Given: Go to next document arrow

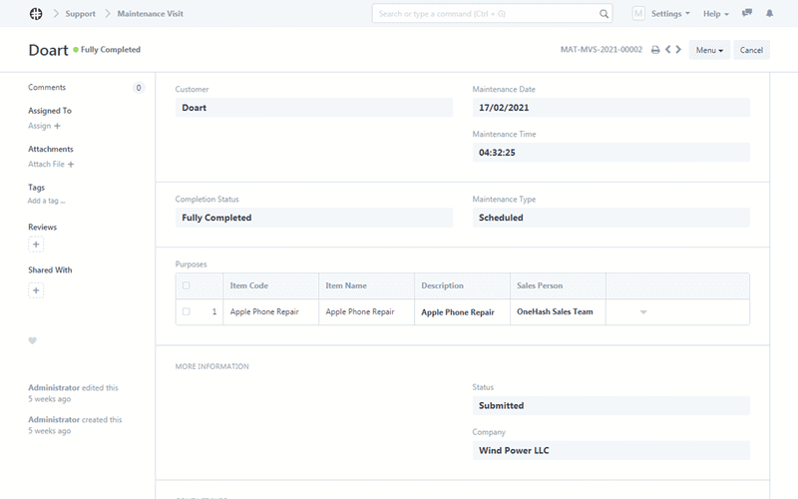Looking at the screenshot, I should (679, 50).
